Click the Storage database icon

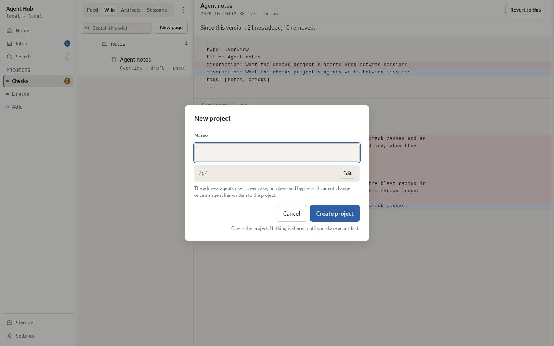9,323
